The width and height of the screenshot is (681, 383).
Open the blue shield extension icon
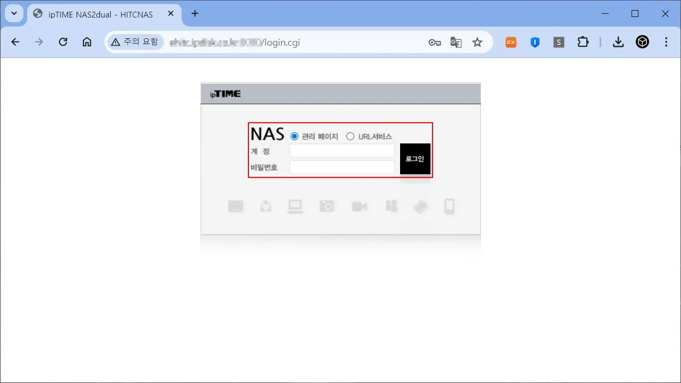point(535,42)
